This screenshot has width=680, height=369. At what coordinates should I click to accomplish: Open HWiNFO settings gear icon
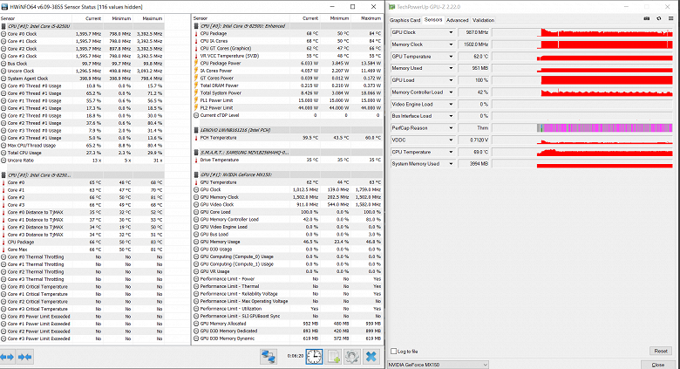click(351, 357)
